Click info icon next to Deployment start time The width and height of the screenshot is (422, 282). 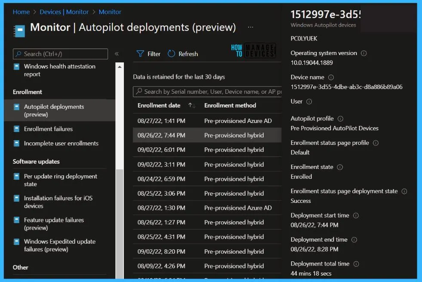(356, 216)
